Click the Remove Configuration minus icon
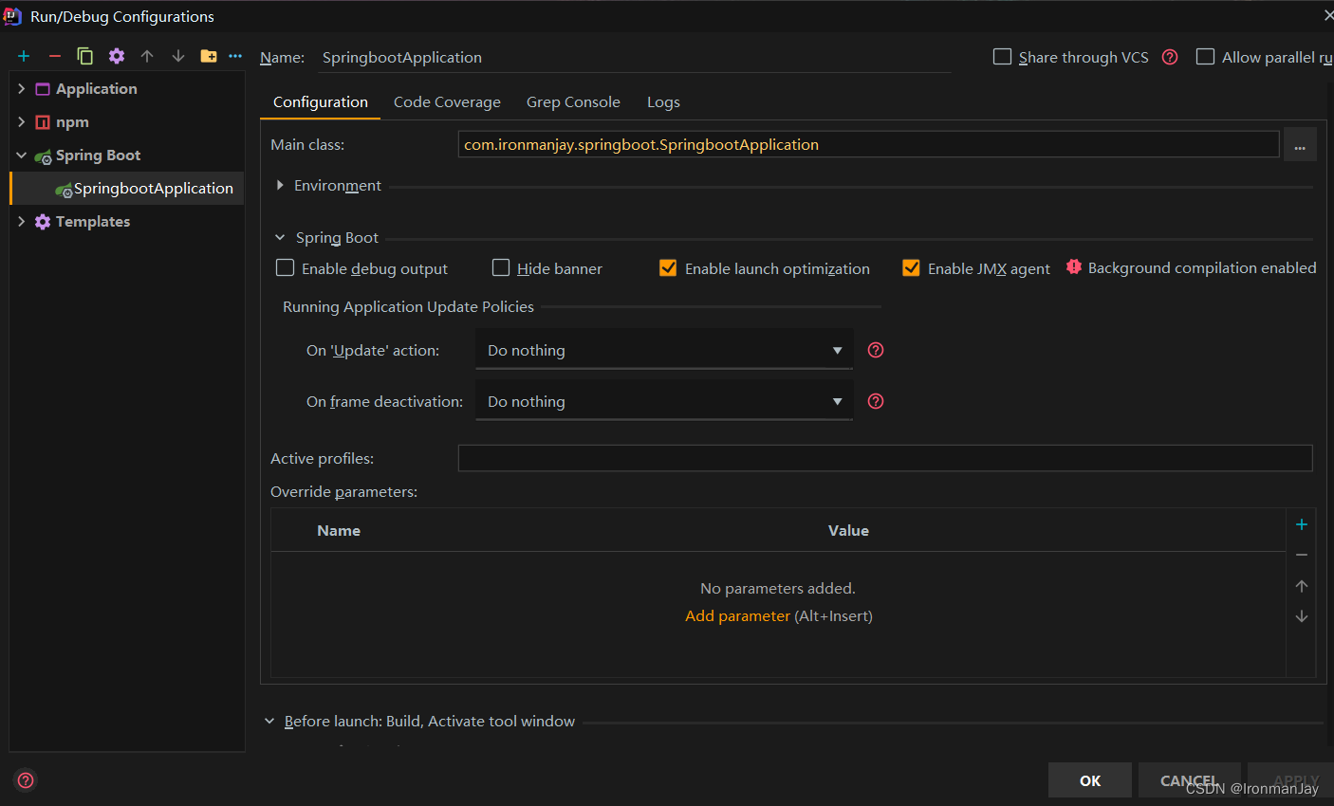 coord(55,56)
